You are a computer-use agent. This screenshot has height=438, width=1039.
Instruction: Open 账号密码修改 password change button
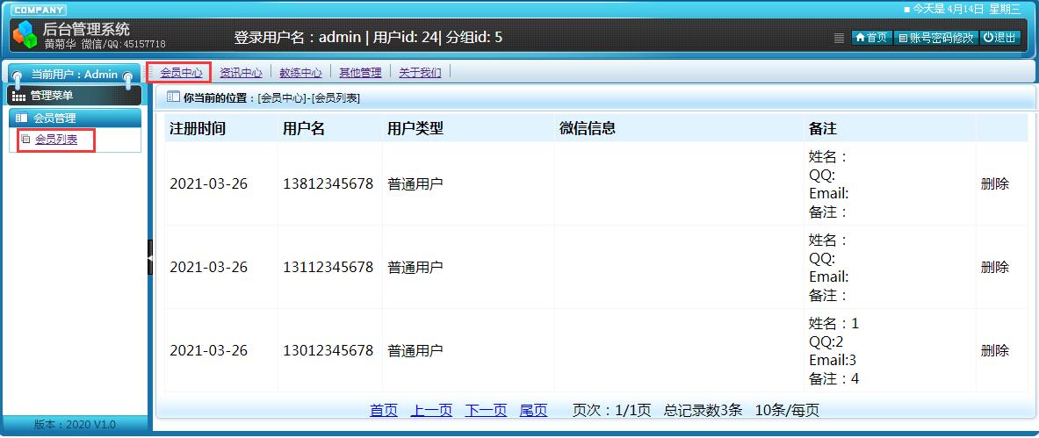coord(935,38)
